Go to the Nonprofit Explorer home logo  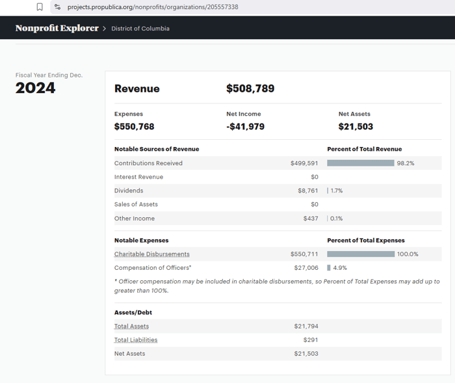[57, 29]
